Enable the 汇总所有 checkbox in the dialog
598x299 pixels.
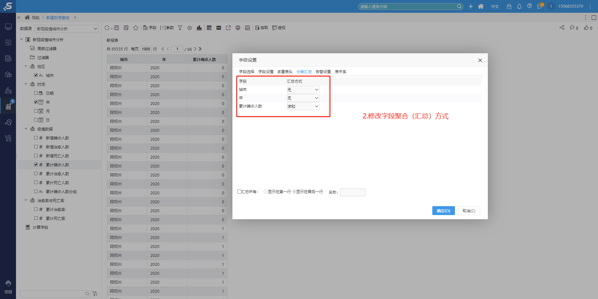tap(239, 191)
